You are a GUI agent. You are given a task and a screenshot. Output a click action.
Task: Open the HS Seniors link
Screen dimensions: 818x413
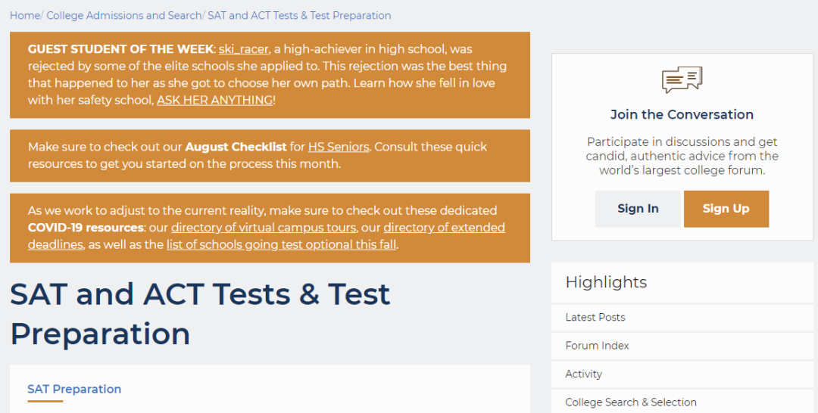click(338, 147)
